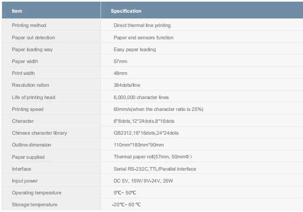Click the "6,000,000 character lines" value

(x=141, y=97)
